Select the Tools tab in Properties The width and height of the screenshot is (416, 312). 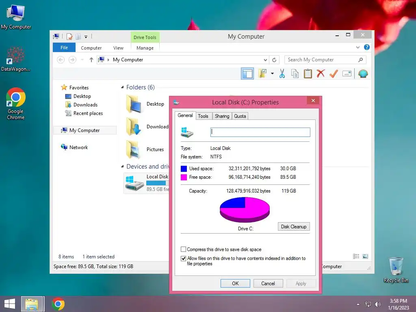[203, 116]
